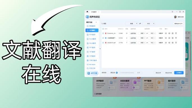Select Excel翻译 in the sidebar
Image resolution: width=192 pixels, height=108 pixels.
click(x=92, y=39)
